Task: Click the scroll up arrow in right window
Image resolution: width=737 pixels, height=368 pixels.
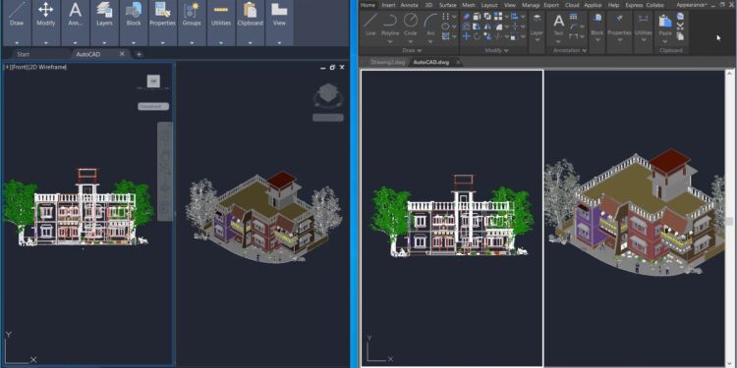Action: point(729,73)
